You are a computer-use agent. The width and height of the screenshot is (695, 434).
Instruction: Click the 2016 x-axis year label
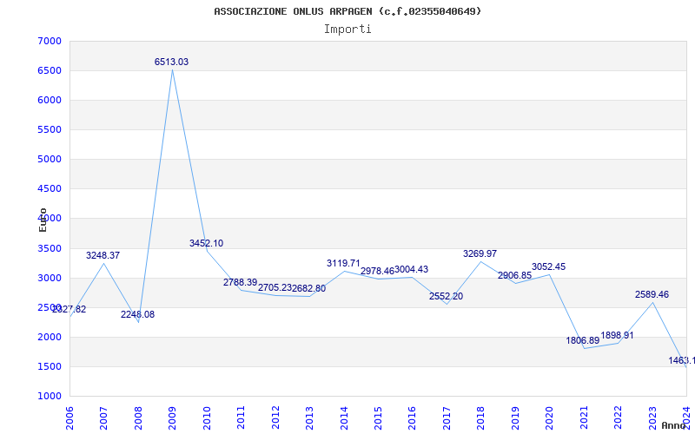point(412,418)
